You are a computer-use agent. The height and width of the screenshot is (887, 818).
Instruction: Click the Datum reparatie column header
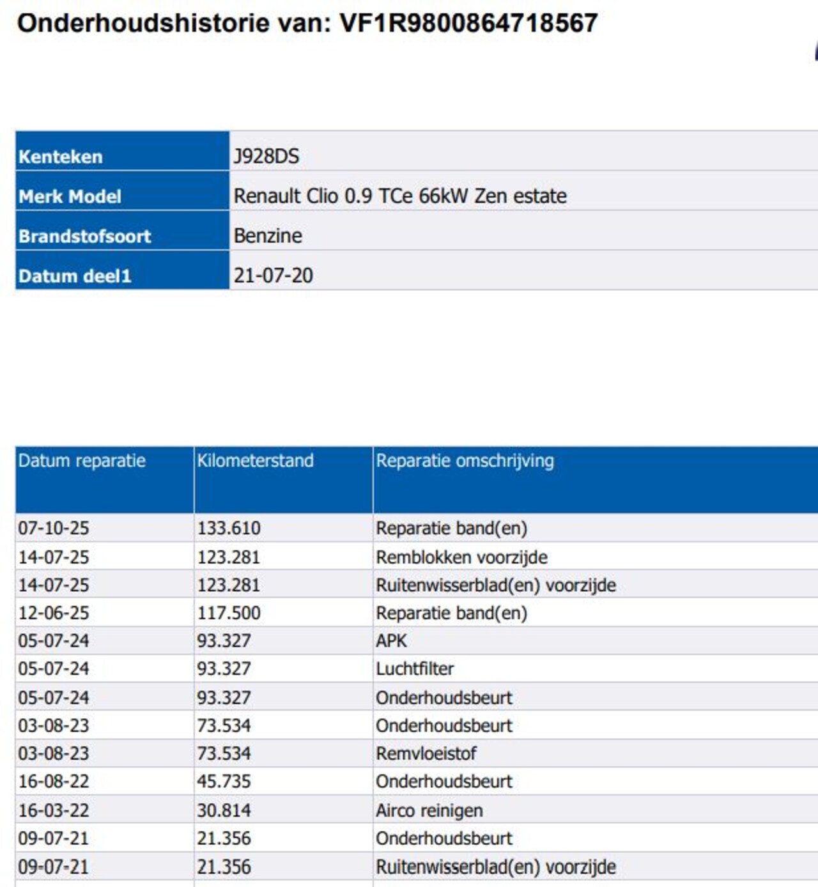tap(82, 461)
